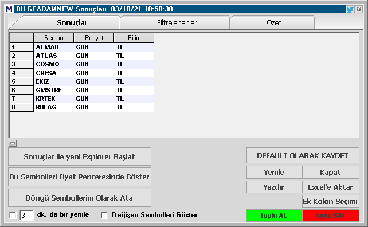Click the red Toplu SAT button
Image resolution: width=368 pixels, height=227 pixels.
[330, 216]
